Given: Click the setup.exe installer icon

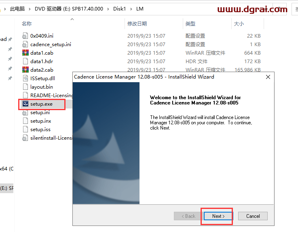Looking at the screenshot, I should pos(25,104).
